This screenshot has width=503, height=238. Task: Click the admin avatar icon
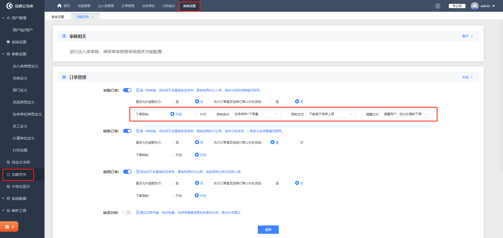pos(474,6)
